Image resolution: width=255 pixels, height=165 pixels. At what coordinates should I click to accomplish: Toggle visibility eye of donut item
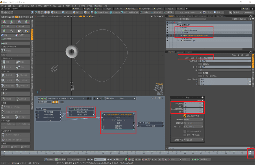[167, 33]
